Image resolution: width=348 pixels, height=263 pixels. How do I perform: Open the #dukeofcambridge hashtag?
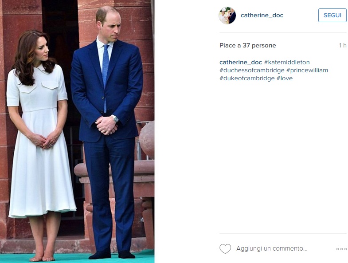click(247, 79)
